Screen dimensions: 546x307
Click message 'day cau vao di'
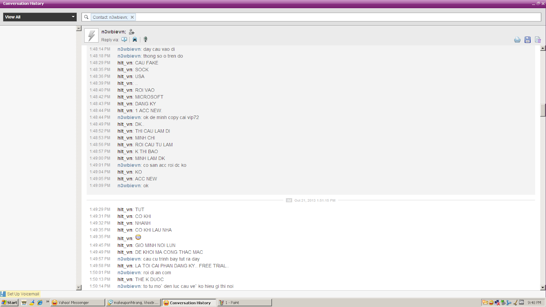click(159, 49)
